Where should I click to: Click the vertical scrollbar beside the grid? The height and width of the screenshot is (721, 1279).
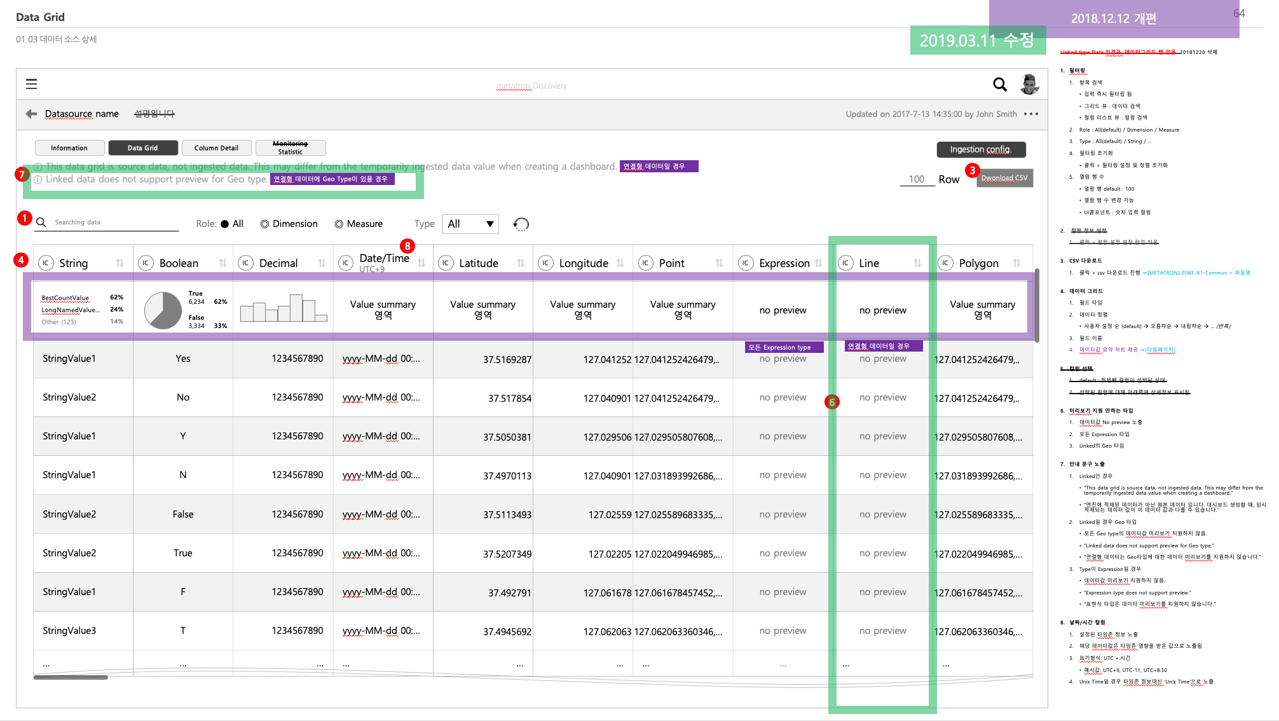(1037, 305)
